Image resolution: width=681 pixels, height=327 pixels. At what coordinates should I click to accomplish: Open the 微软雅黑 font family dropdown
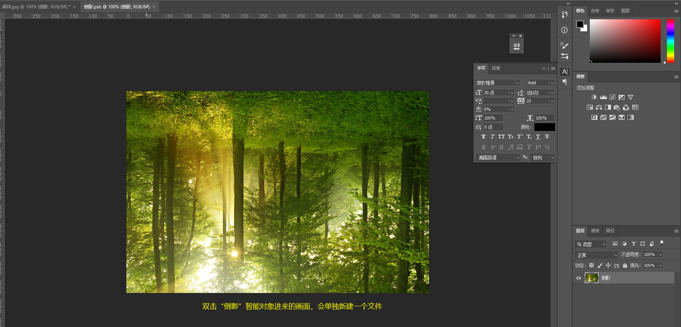click(498, 83)
